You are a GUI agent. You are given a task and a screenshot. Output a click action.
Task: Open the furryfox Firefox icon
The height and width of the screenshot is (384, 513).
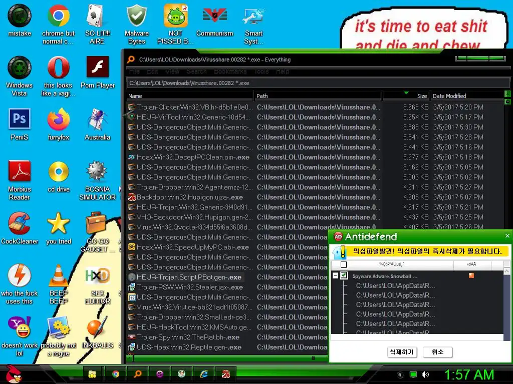coord(58,124)
